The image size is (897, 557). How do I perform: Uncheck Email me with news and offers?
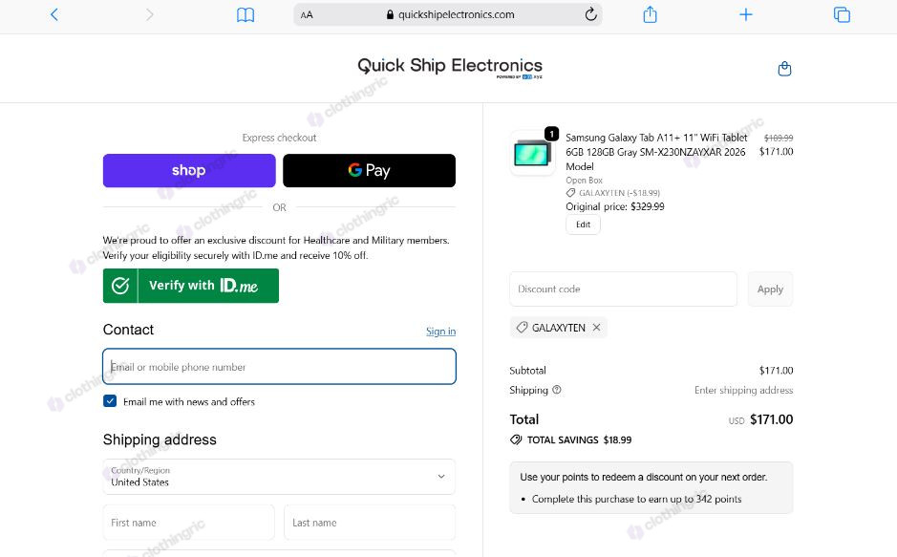coord(110,401)
